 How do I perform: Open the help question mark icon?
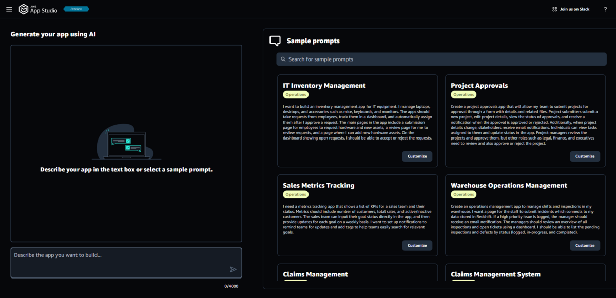[605, 9]
